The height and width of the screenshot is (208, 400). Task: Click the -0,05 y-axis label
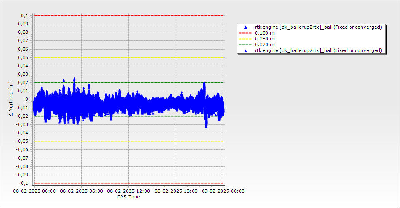coord(22,141)
